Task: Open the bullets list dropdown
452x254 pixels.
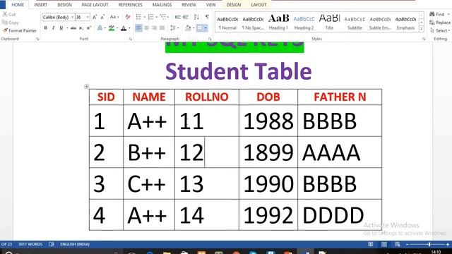Action: click(144, 17)
